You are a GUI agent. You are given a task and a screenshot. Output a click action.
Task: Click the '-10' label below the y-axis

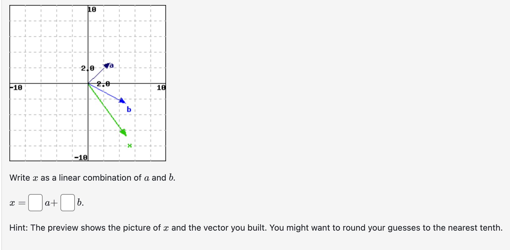click(x=81, y=157)
